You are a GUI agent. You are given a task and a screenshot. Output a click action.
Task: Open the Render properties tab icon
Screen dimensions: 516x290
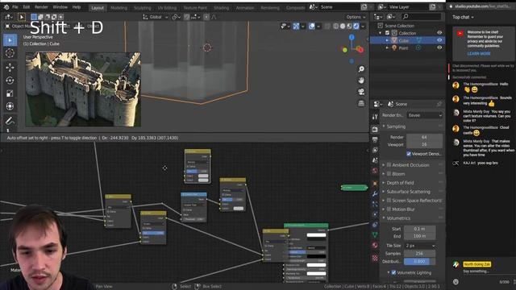[x=375, y=130]
